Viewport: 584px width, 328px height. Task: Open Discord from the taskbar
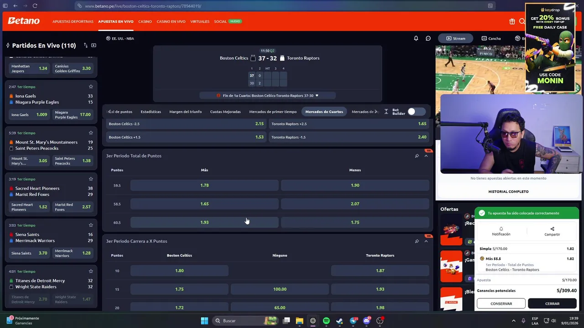366,321
